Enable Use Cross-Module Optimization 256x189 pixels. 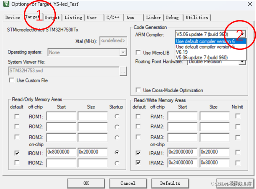coord(137,91)
